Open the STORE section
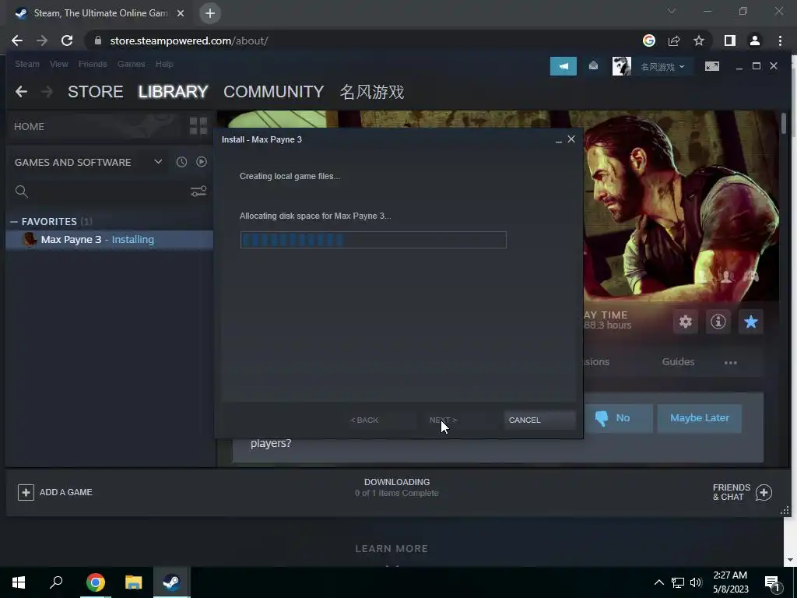This screenshot has width=797, height=598. click(96, 92)
